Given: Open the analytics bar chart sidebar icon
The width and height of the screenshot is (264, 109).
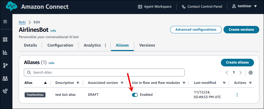Looking at the screenshot, I should pos(5,52).
